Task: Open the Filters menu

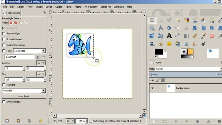Action: pyautogui.click(x=78, y=7)
